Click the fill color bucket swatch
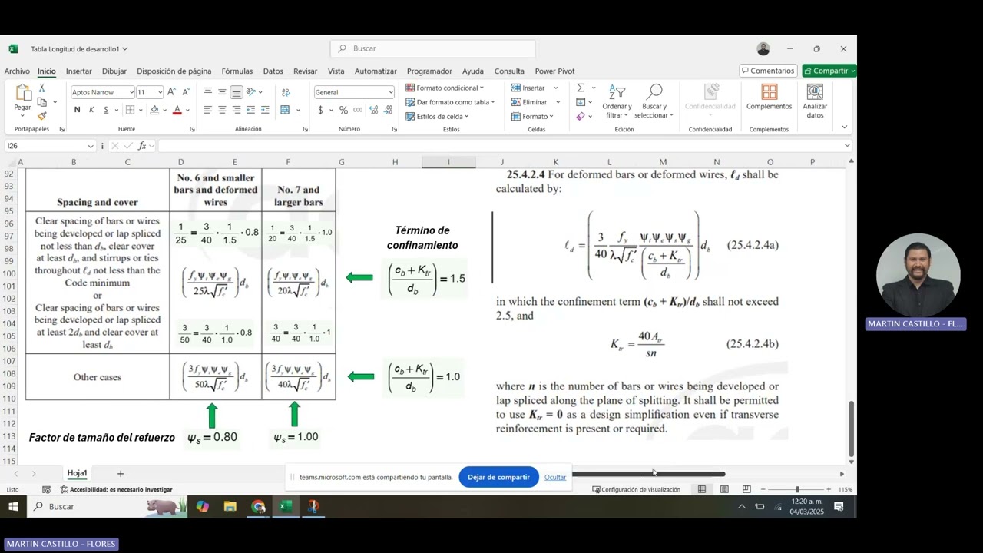The height and width of the screenshot is (553, 983). coord(154,110)
